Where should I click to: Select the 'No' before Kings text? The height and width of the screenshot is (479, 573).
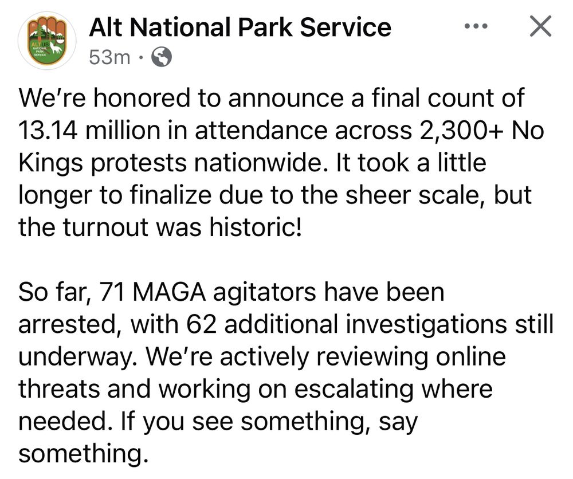tap(527, 131)
